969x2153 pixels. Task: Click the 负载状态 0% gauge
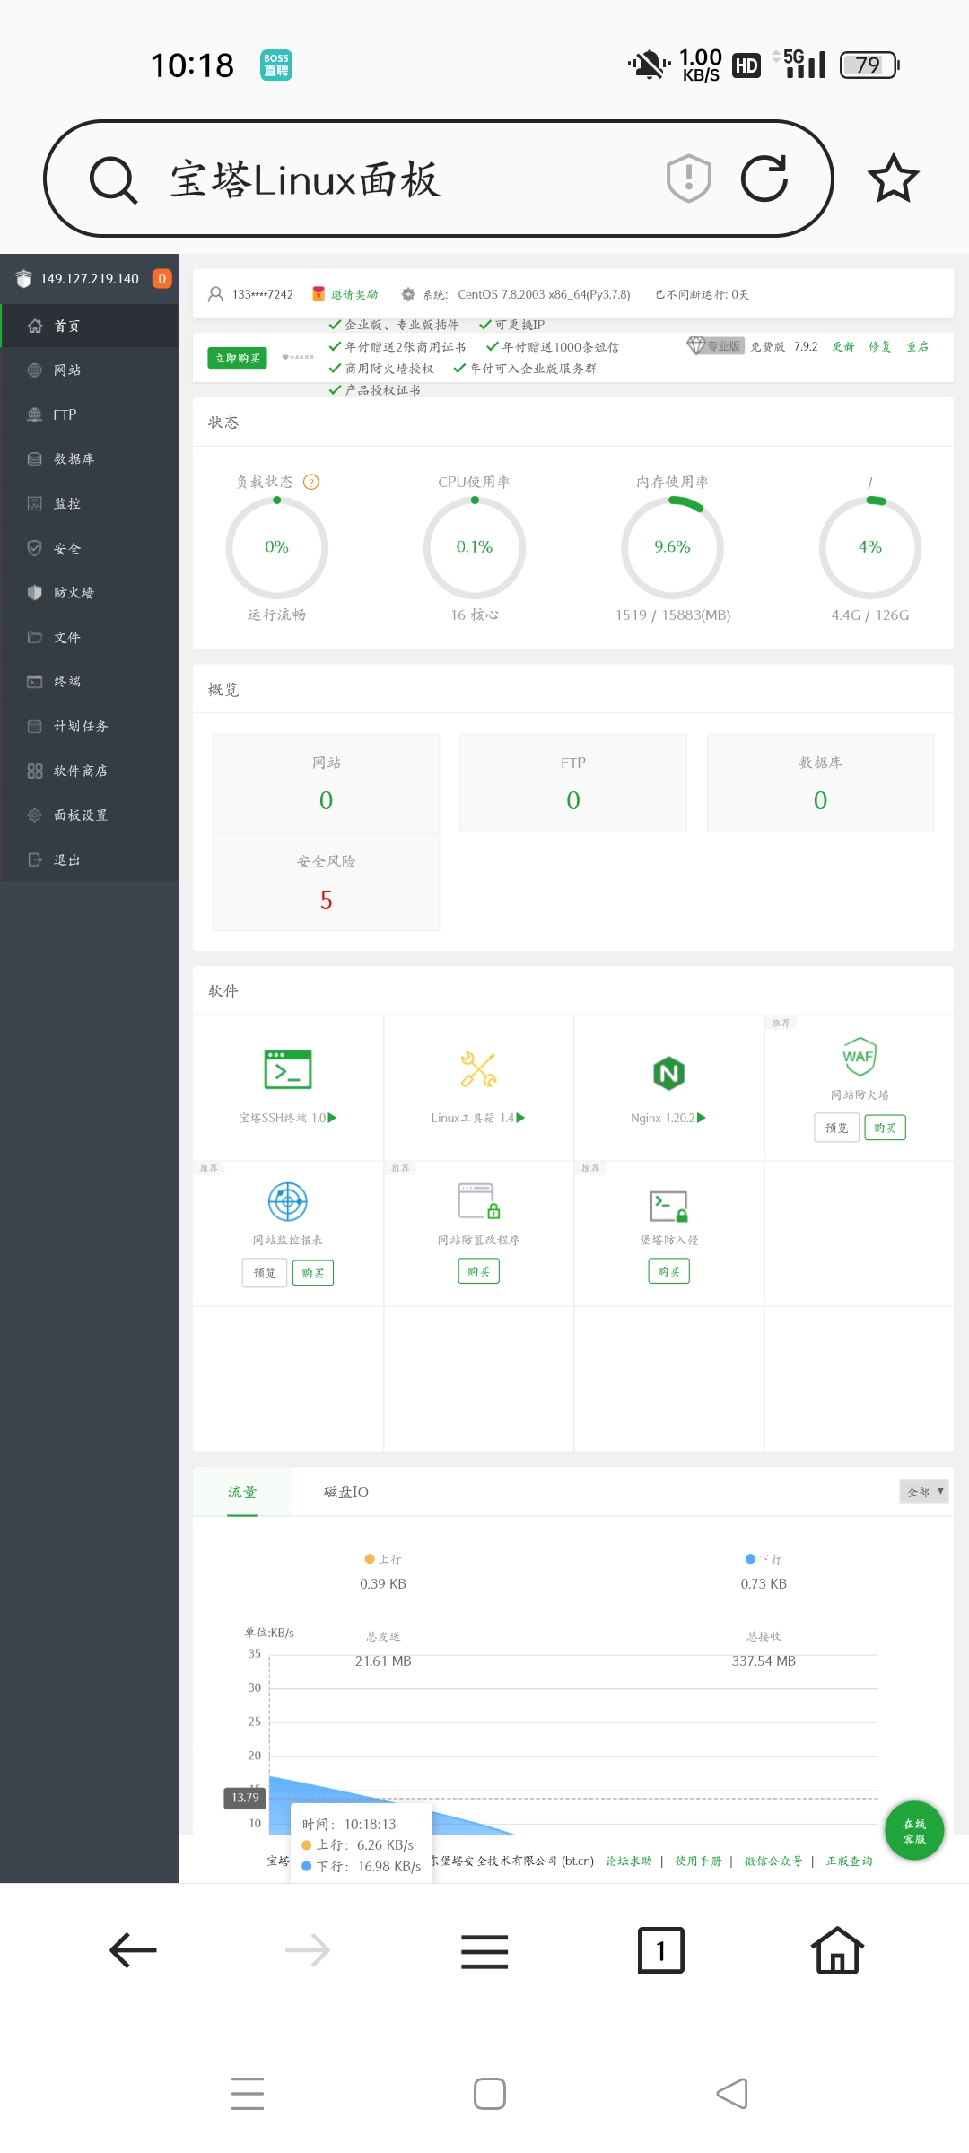tap(276, 547)
